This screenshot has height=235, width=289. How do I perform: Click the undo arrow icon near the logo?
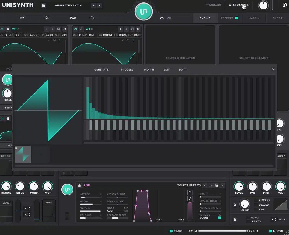tap(161, 18)
